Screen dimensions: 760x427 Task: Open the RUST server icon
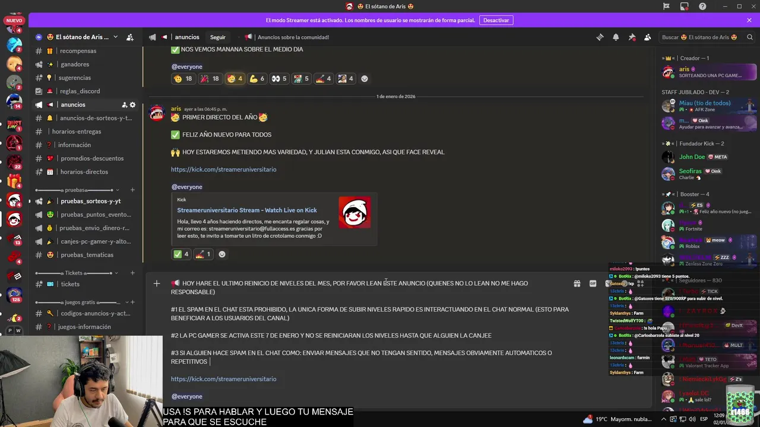pos(14,125)
